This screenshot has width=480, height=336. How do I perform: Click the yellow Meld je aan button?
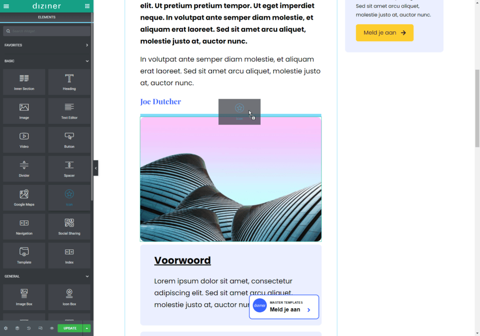tap(384, 33)
